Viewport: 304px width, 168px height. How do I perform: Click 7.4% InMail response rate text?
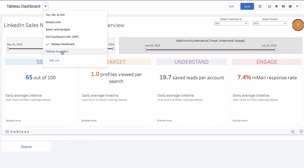267,77
